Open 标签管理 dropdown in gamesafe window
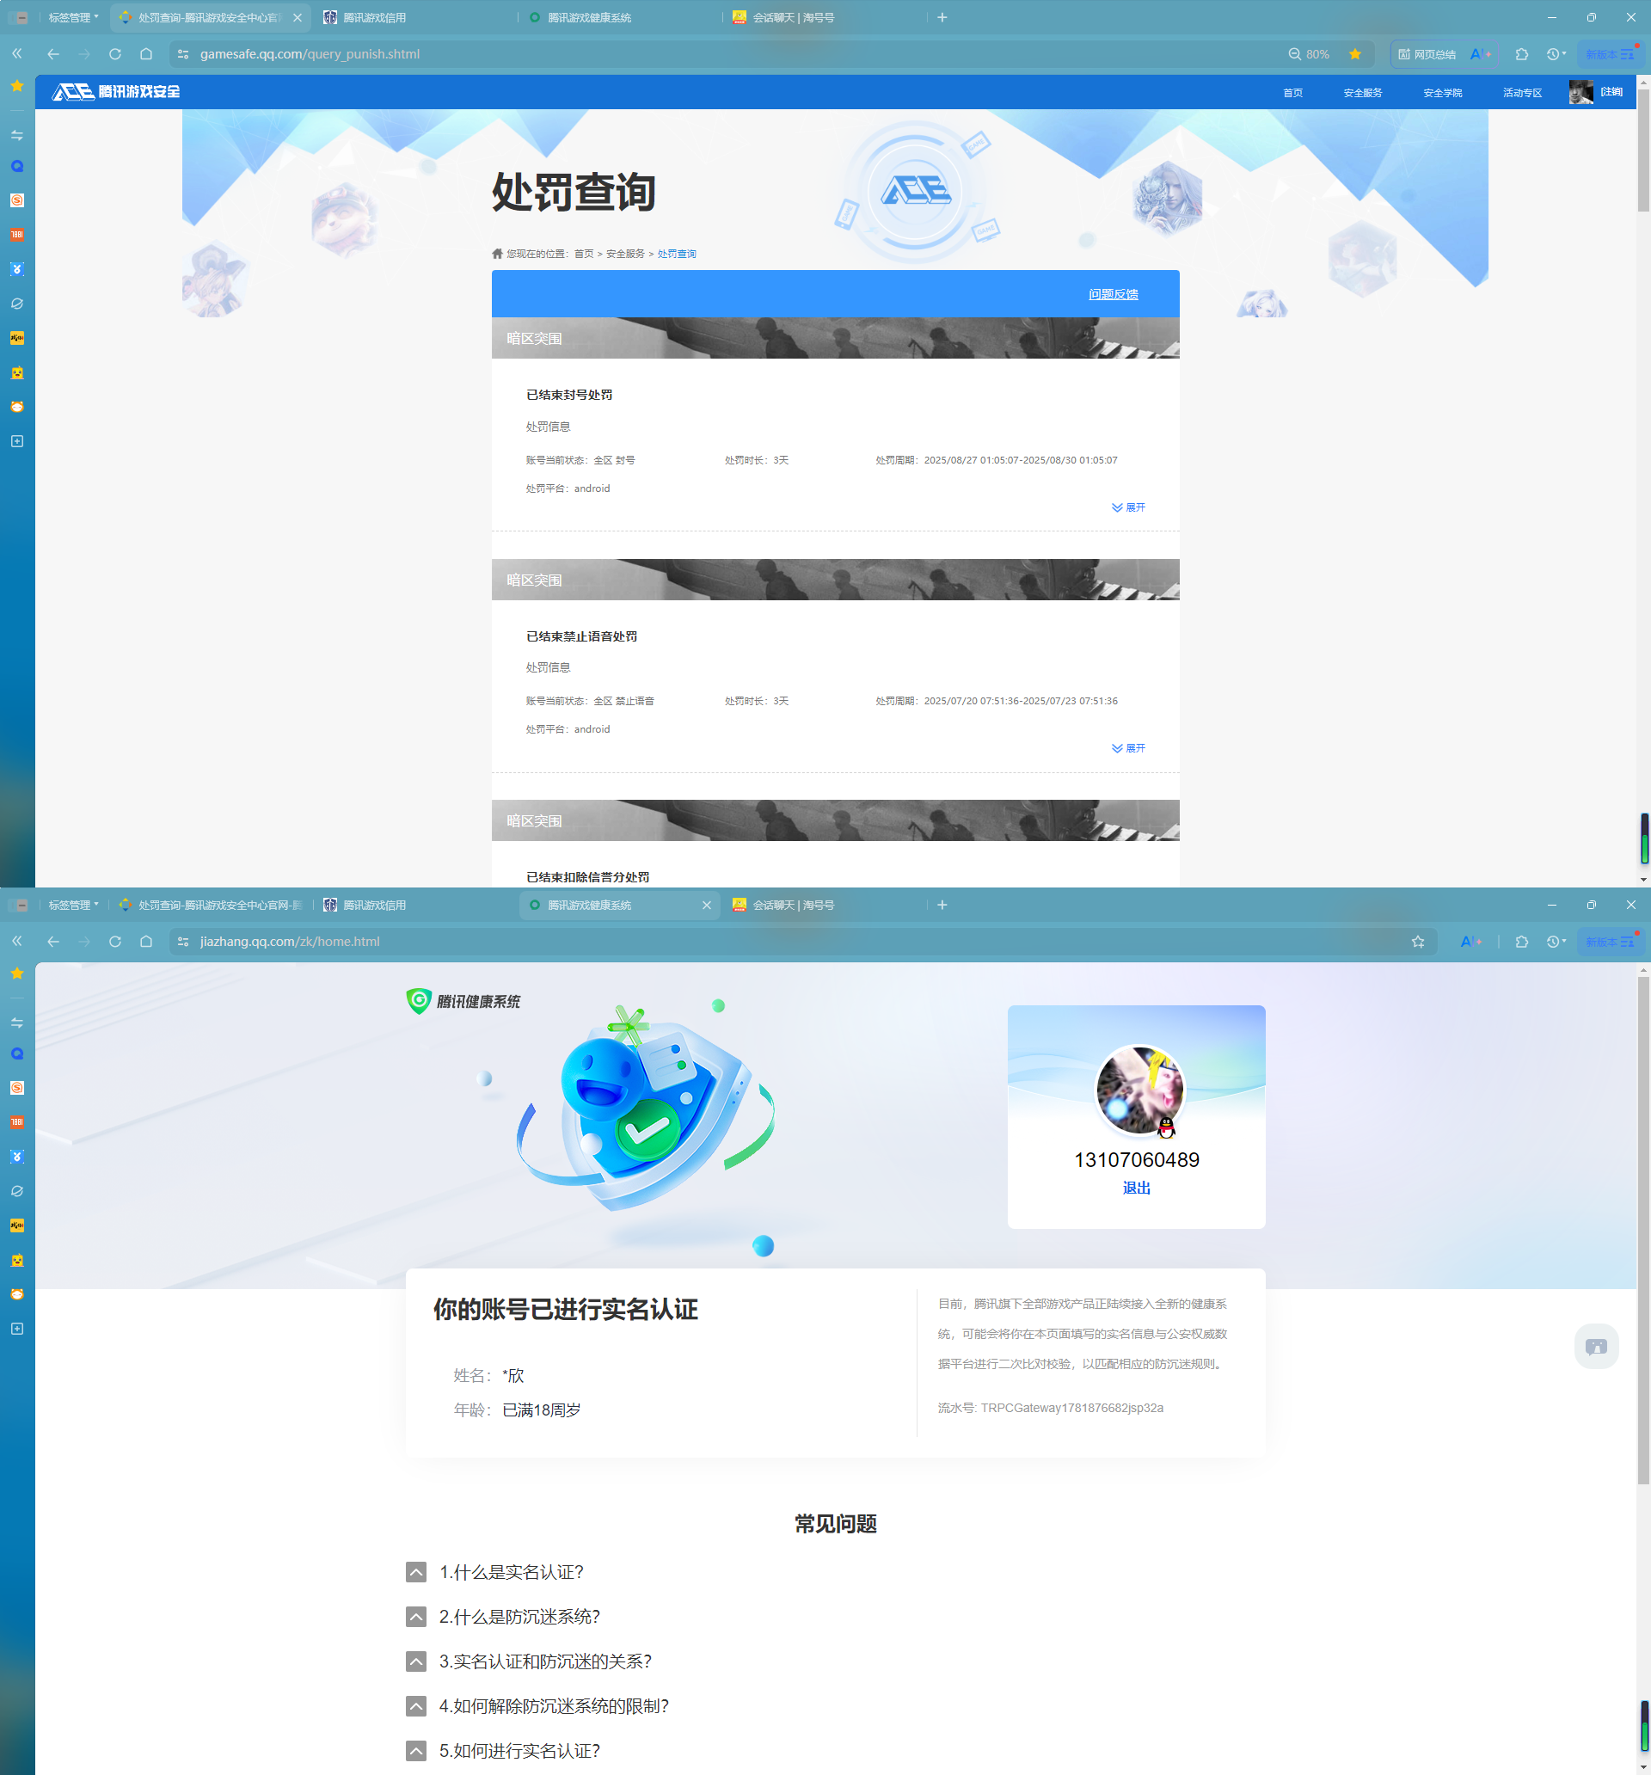Viewport: 1651px width, 1775px height. click(x=73, y=18)
